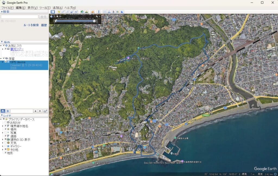Show historical imagery with the clock icon
Image resolution: width=278 pixels, height=176 pixels.
[x=82, y=12]
